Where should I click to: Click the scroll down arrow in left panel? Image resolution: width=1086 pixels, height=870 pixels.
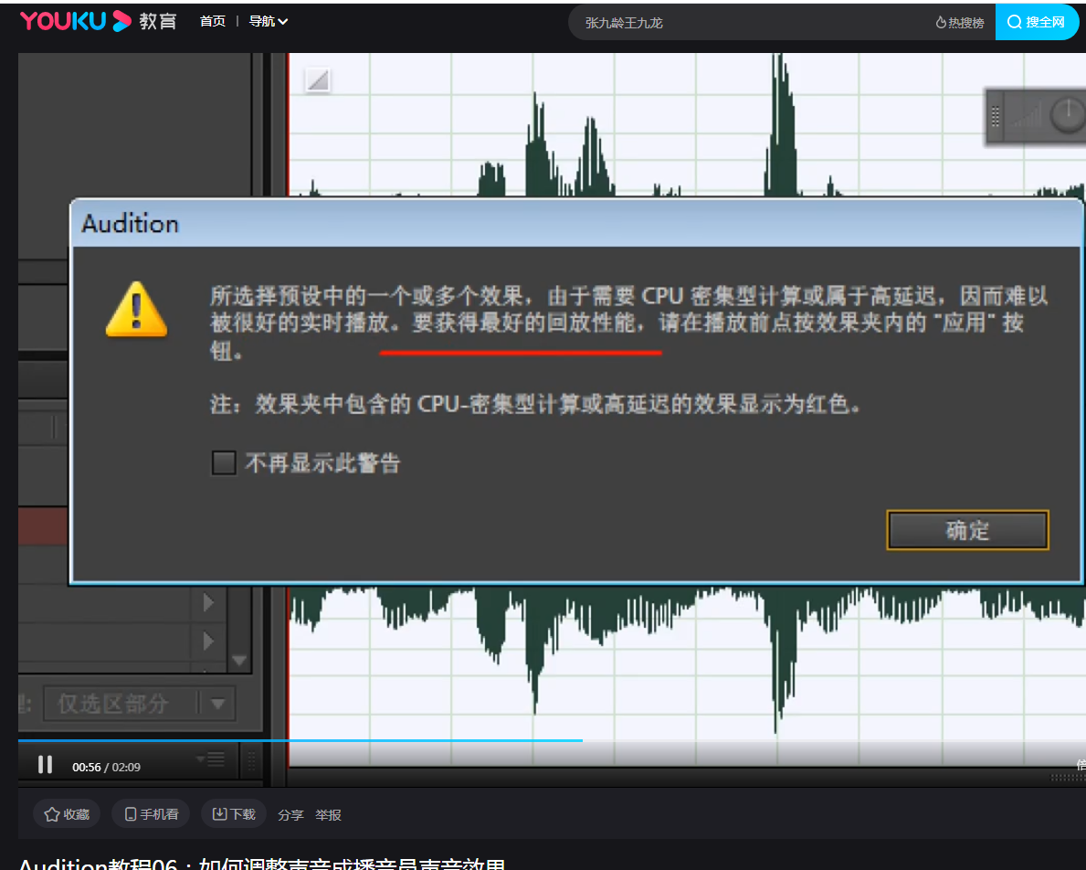(x=239, y=661)
